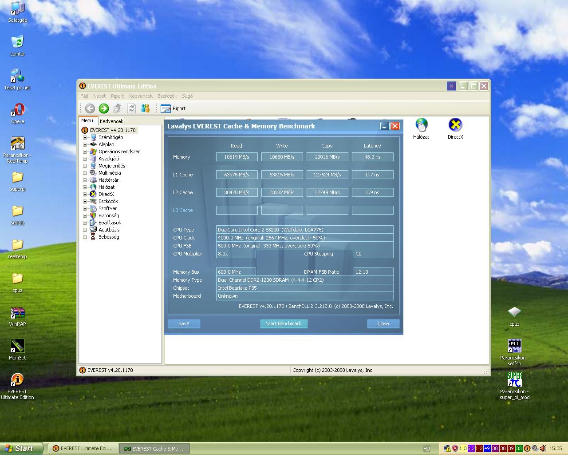Click the Memory Latency value 48.3 ns
Viewport: 568px width, 455px height.
tap(372, 157)
